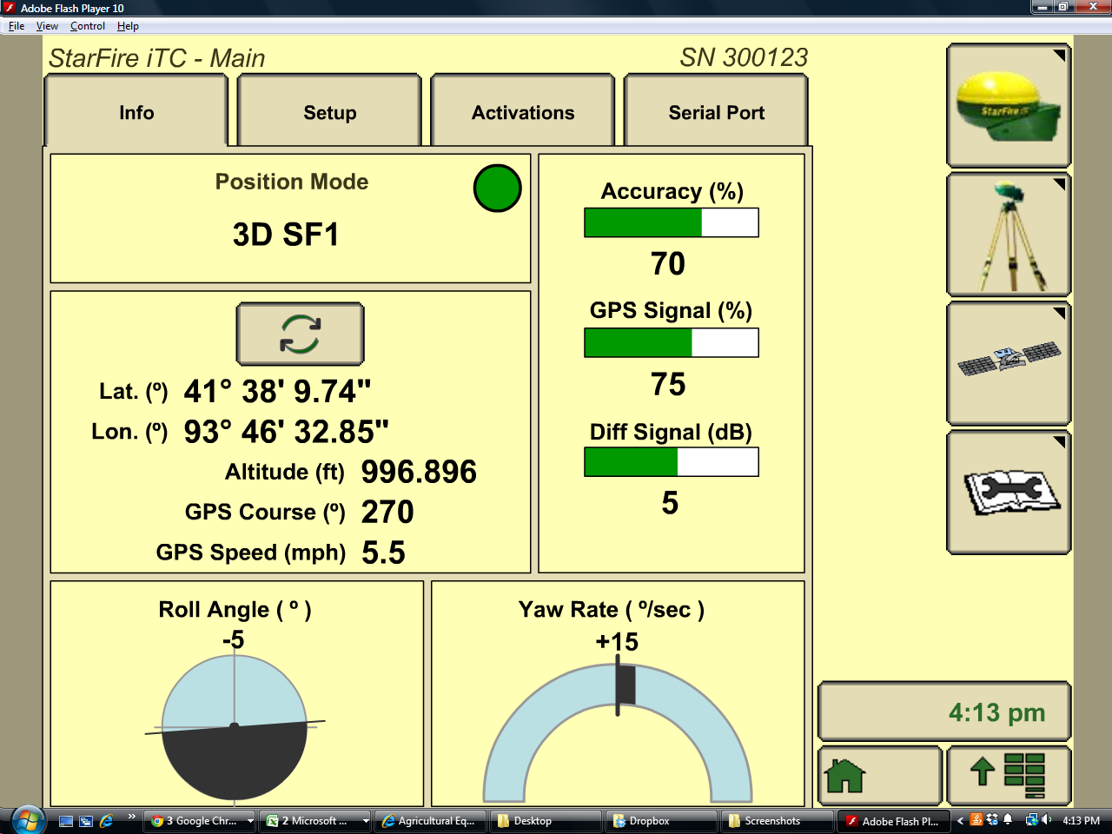The width and height of the screenshot is (1112, 834).
Task: Go to the home screen icon
Action: [880, 775]
